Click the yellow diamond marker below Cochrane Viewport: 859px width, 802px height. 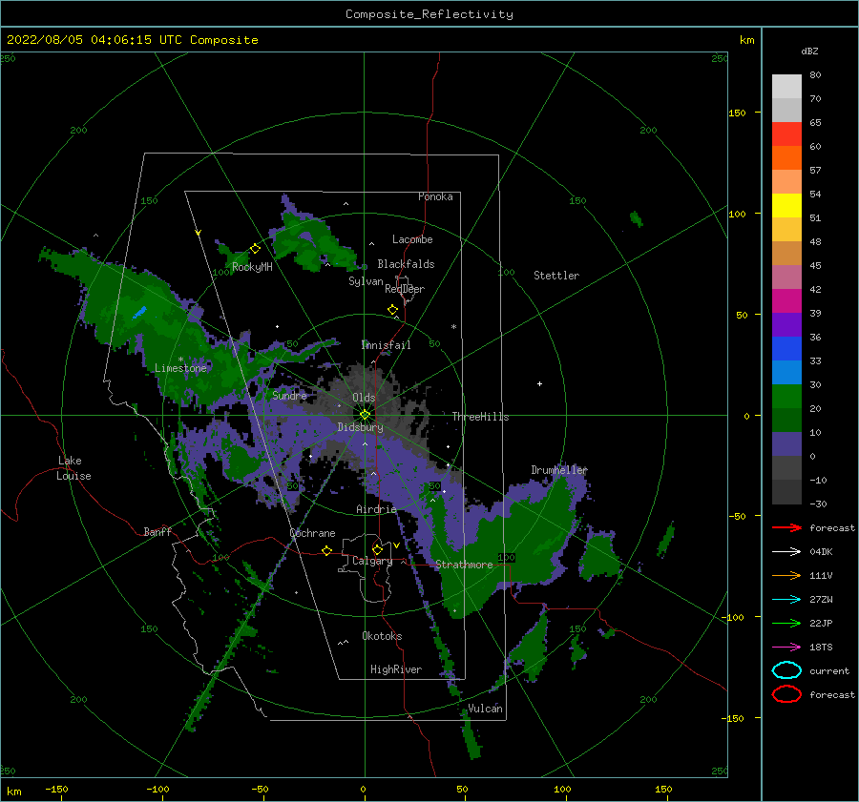click(x=327, y=550)
